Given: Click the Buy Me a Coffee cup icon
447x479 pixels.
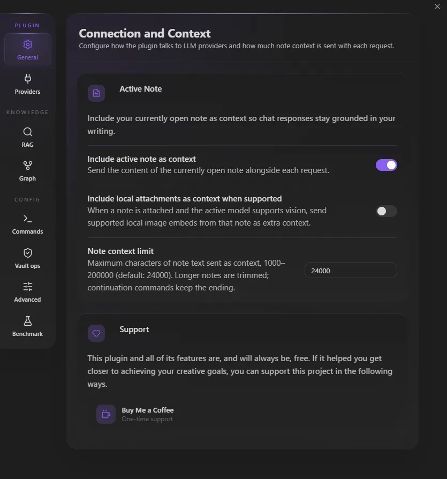Looking at the screenshot, I should 106,414.
